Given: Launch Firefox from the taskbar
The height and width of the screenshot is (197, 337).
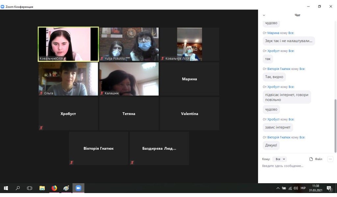Looking at the screenshot, I should [54, 188].
